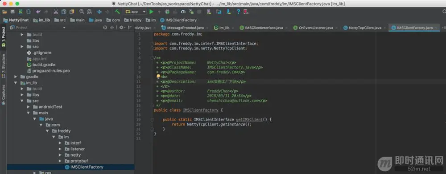
Task: Switch to the NettyTcpClient.java tab
Action: tap(365, 28)
